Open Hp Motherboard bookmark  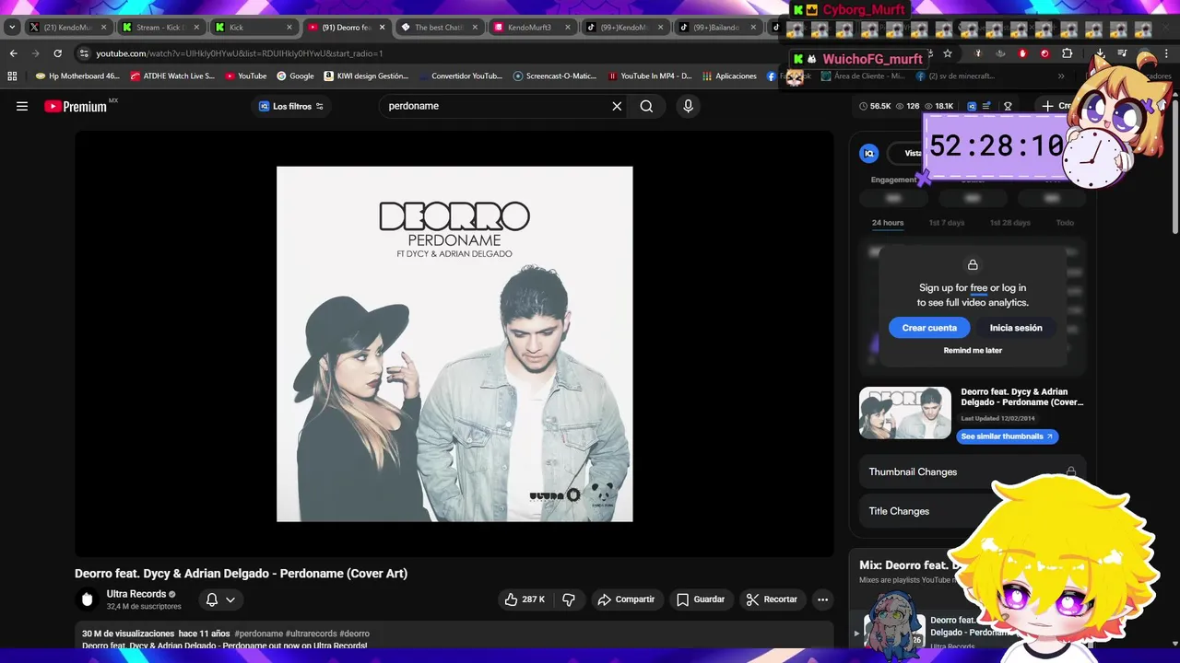(77, 76)
